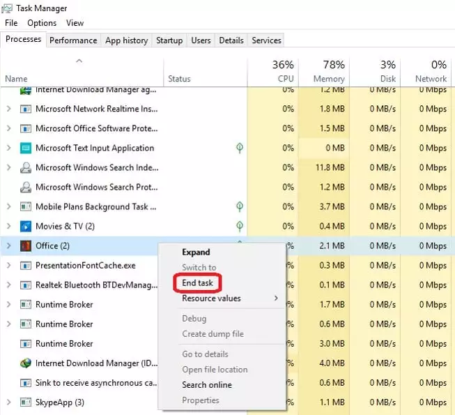Screen dimensions: 455x415
Task: Sort by the Status column header
Action: coord(206,72)
